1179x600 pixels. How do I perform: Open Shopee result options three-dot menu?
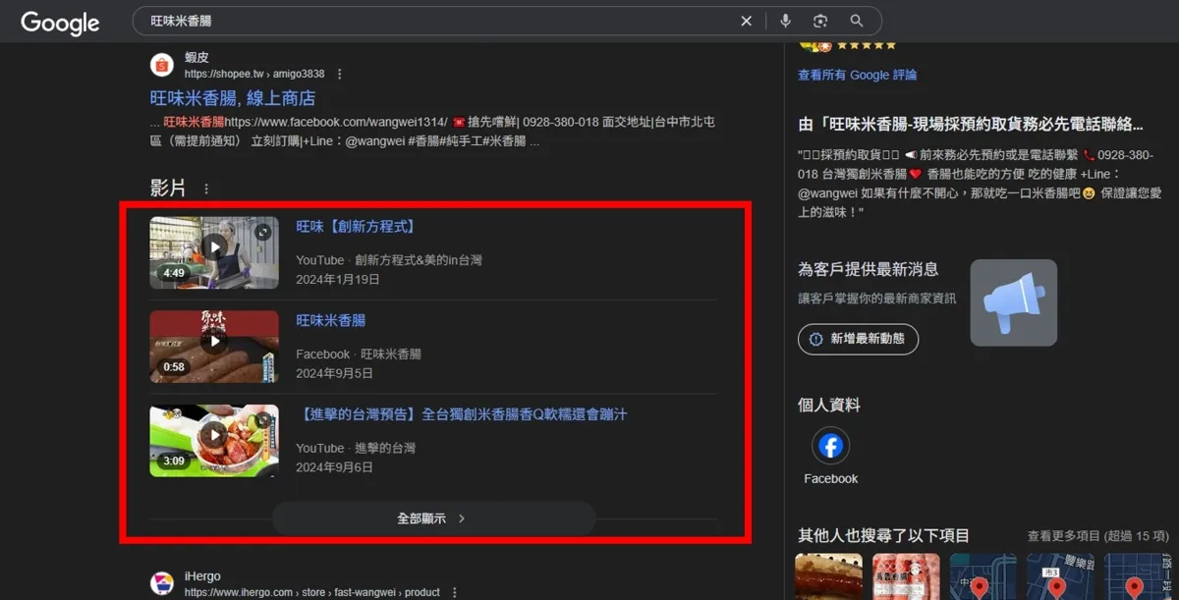pyautogui.click(x=340, y=74)
